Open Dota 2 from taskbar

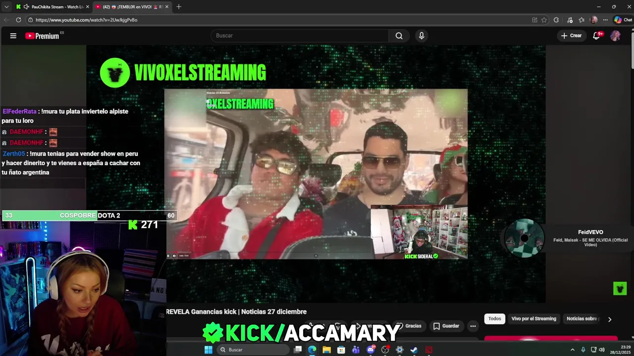[429, 350]
